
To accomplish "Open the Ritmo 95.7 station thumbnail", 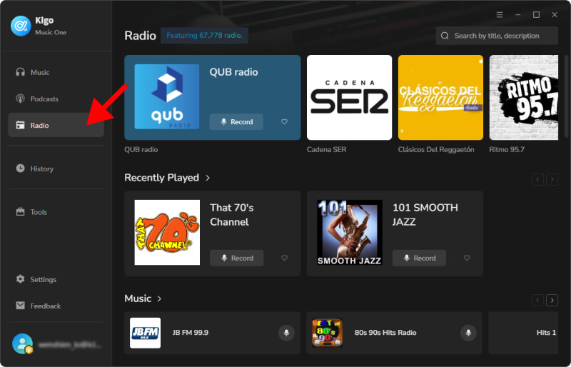I will 524,97.
